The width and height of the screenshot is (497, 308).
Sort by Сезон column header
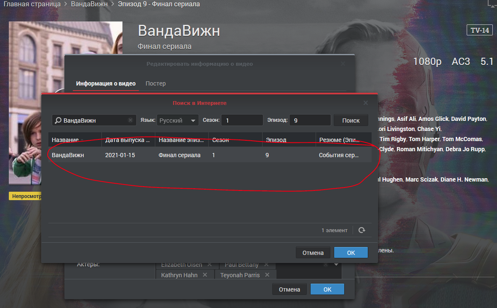click(x=235, y=139)
